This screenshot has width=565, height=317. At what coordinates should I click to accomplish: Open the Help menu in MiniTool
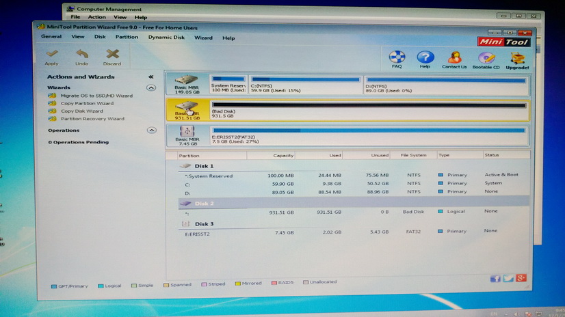[x=228, y=38]
